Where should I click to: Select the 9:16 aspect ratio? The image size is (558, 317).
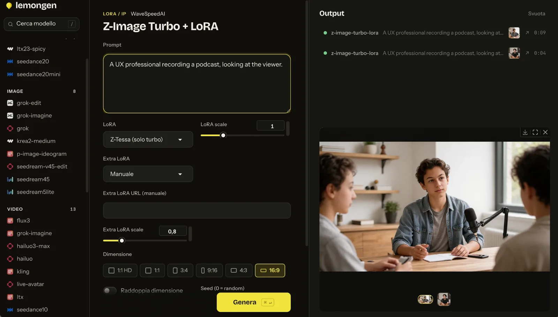tap(209, 270)
